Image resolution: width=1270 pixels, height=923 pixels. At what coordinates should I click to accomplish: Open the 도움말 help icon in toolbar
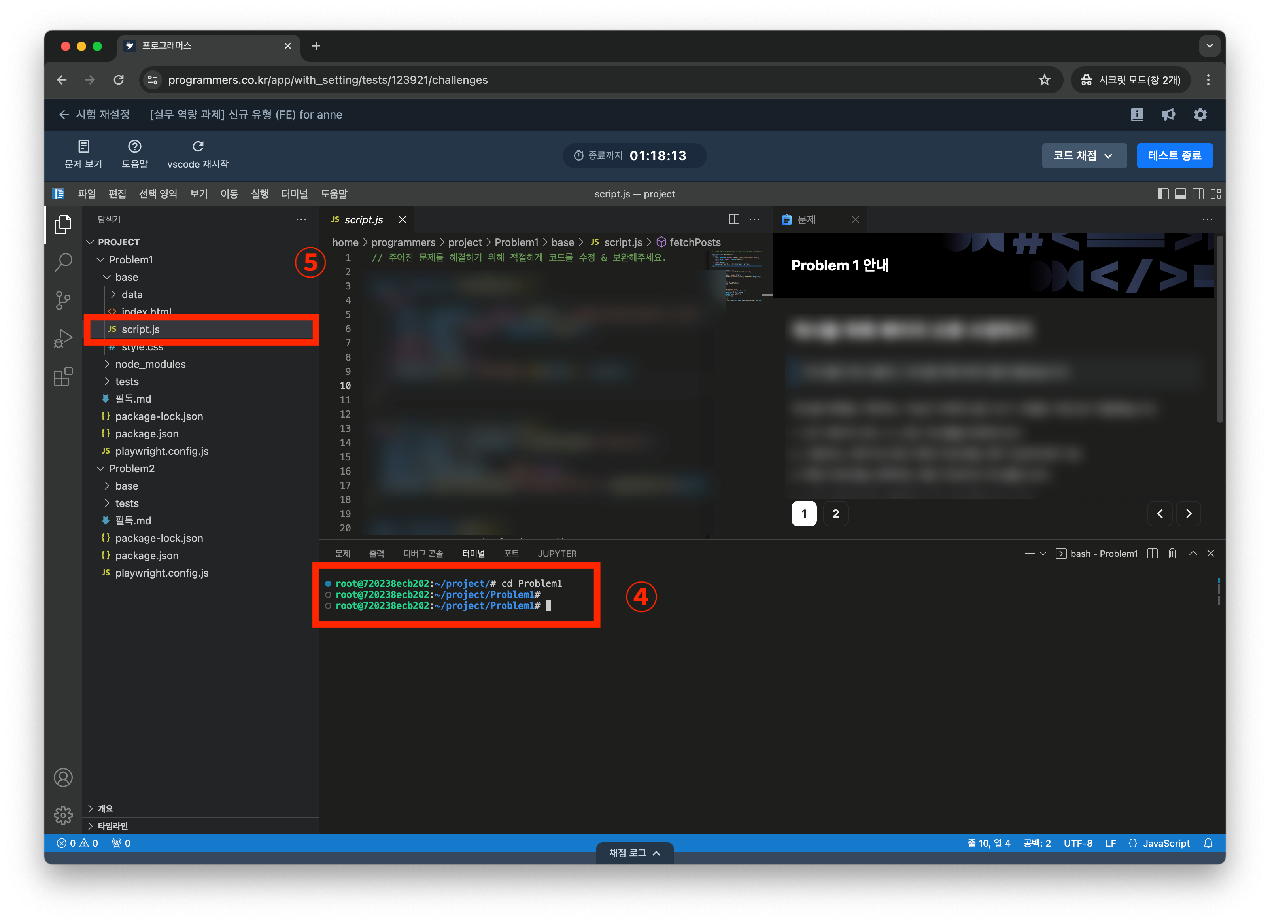point(134,147)
